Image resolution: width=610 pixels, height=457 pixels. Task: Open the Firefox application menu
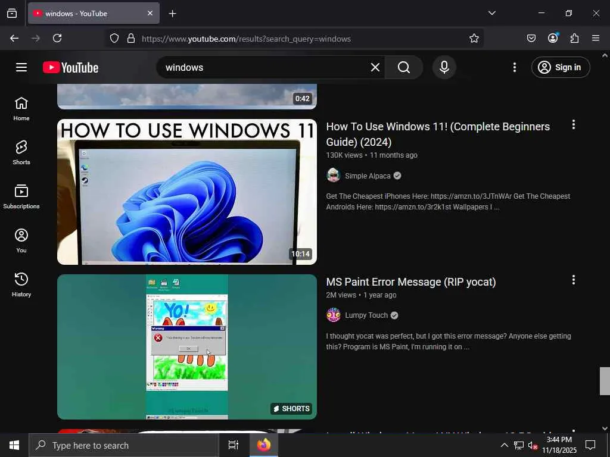(596, 38)
